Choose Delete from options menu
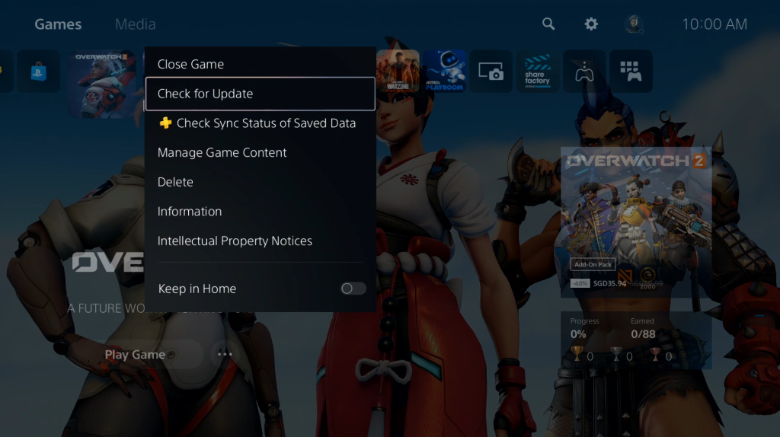This screenshot has width=780, height=437. (261, 182)
